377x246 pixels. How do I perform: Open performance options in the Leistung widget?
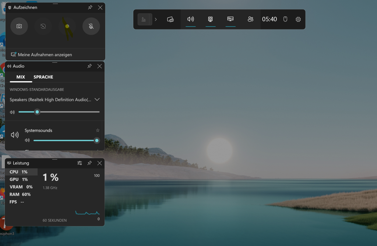point(80,163)
